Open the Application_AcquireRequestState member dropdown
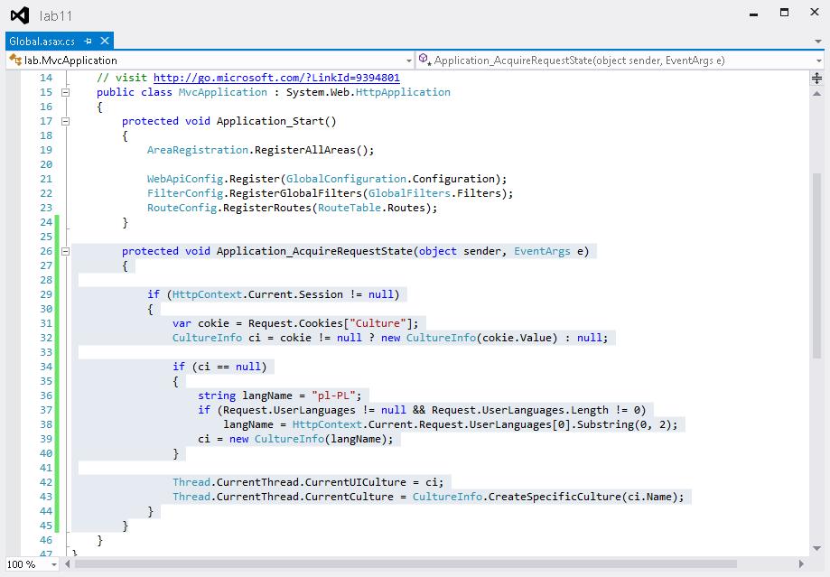This screenshot has width=830, height=577. tap(818, 60)
